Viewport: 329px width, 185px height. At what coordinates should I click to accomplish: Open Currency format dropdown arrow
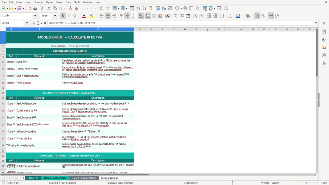171,16
